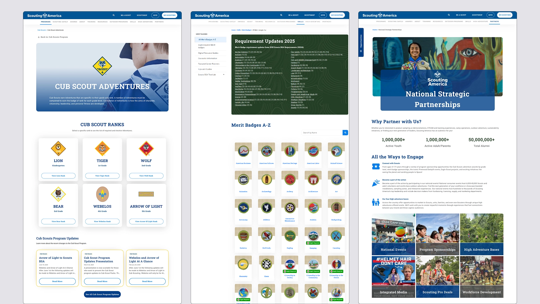Click the Connect with Scouts star icon

[376, 167]
